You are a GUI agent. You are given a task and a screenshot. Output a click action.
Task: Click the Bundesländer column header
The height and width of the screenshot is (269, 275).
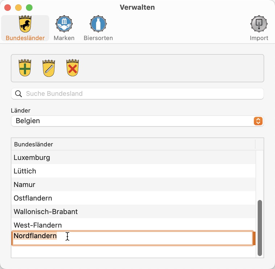click(x=133, y=144)
